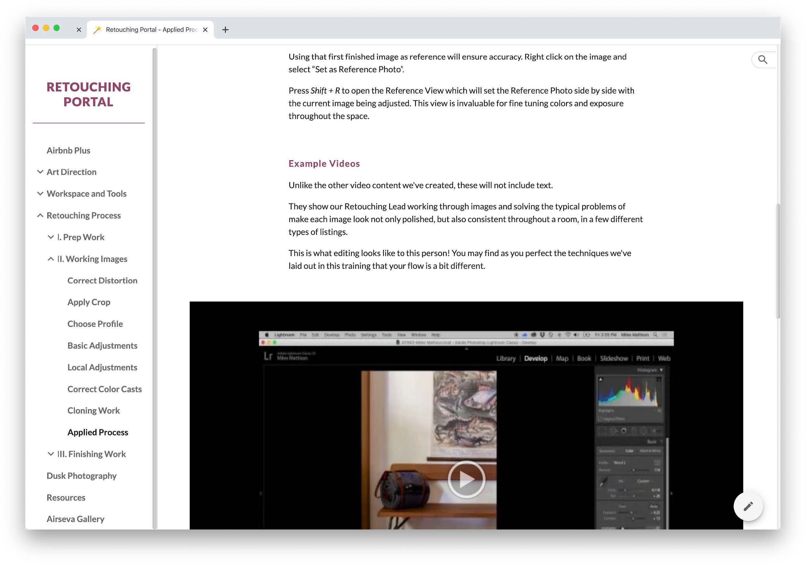
Task: Open a new browser tab with plus
Action: pos(225,30)
